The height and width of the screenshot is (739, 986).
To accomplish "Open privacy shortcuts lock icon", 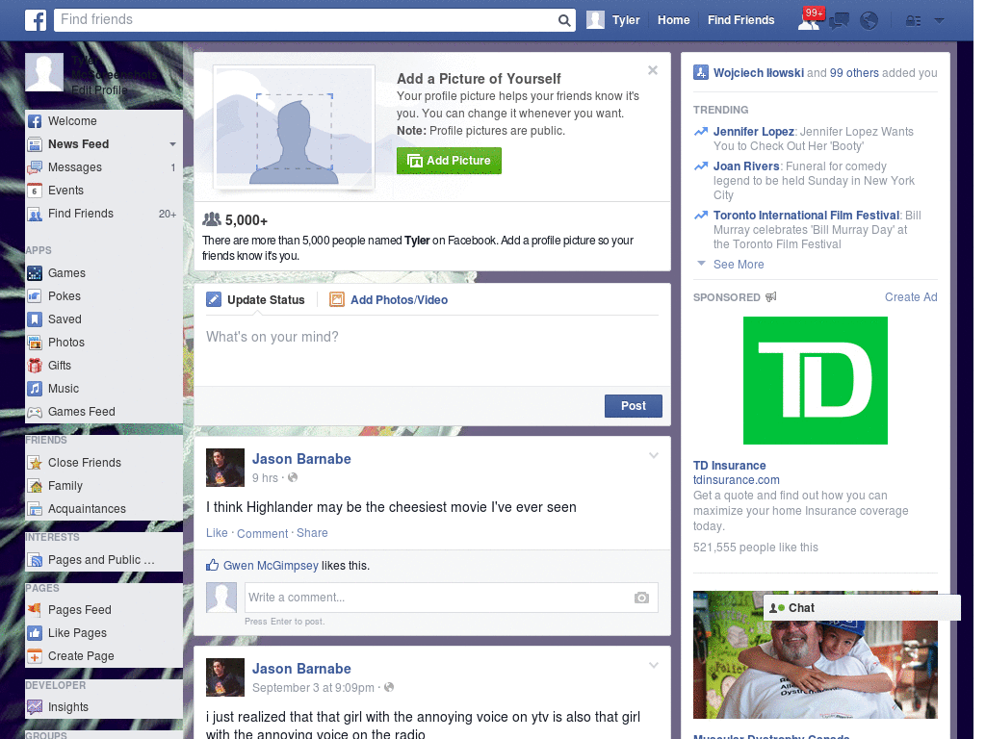I will point(913,21).
